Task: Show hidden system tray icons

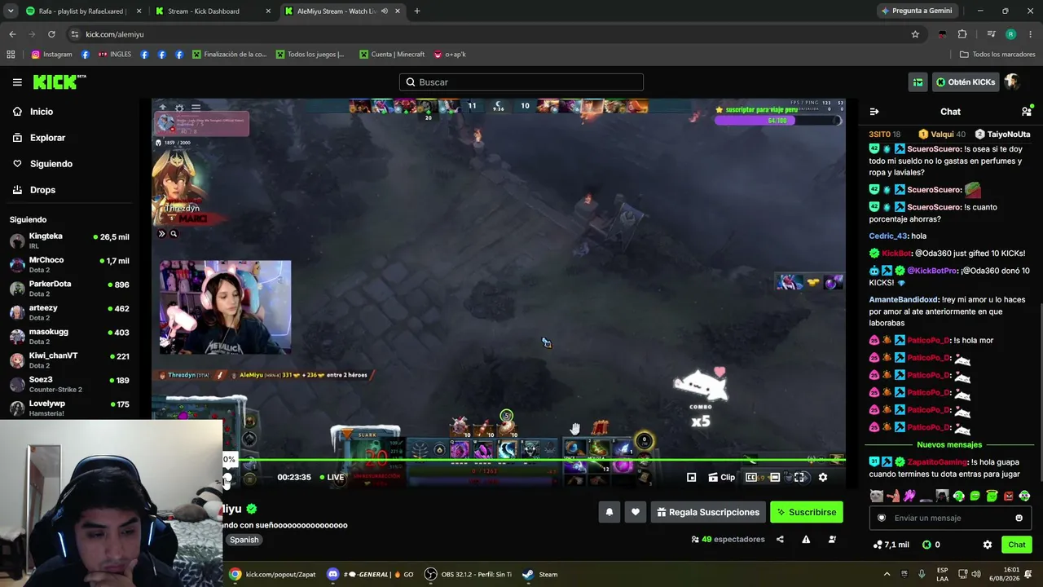Action: [x=887, y=574]
